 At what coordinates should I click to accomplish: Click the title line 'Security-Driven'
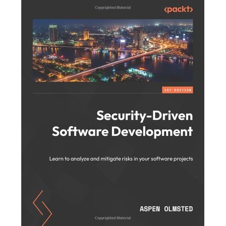145,116
